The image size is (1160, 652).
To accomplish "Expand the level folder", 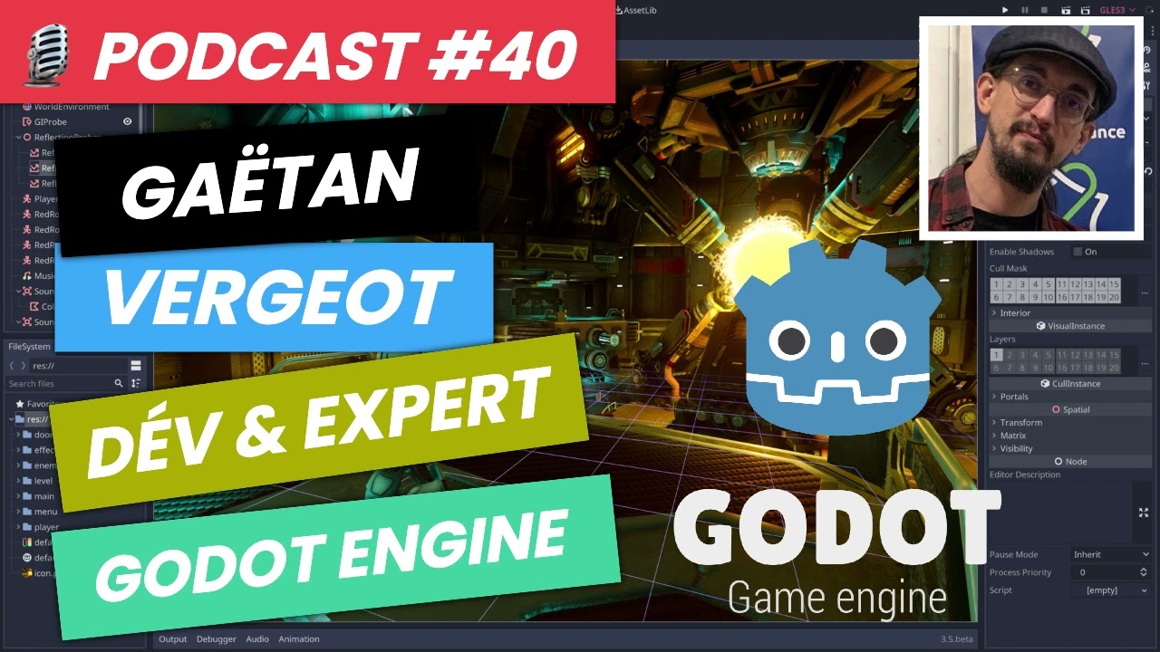I will [x=18, y=481].
